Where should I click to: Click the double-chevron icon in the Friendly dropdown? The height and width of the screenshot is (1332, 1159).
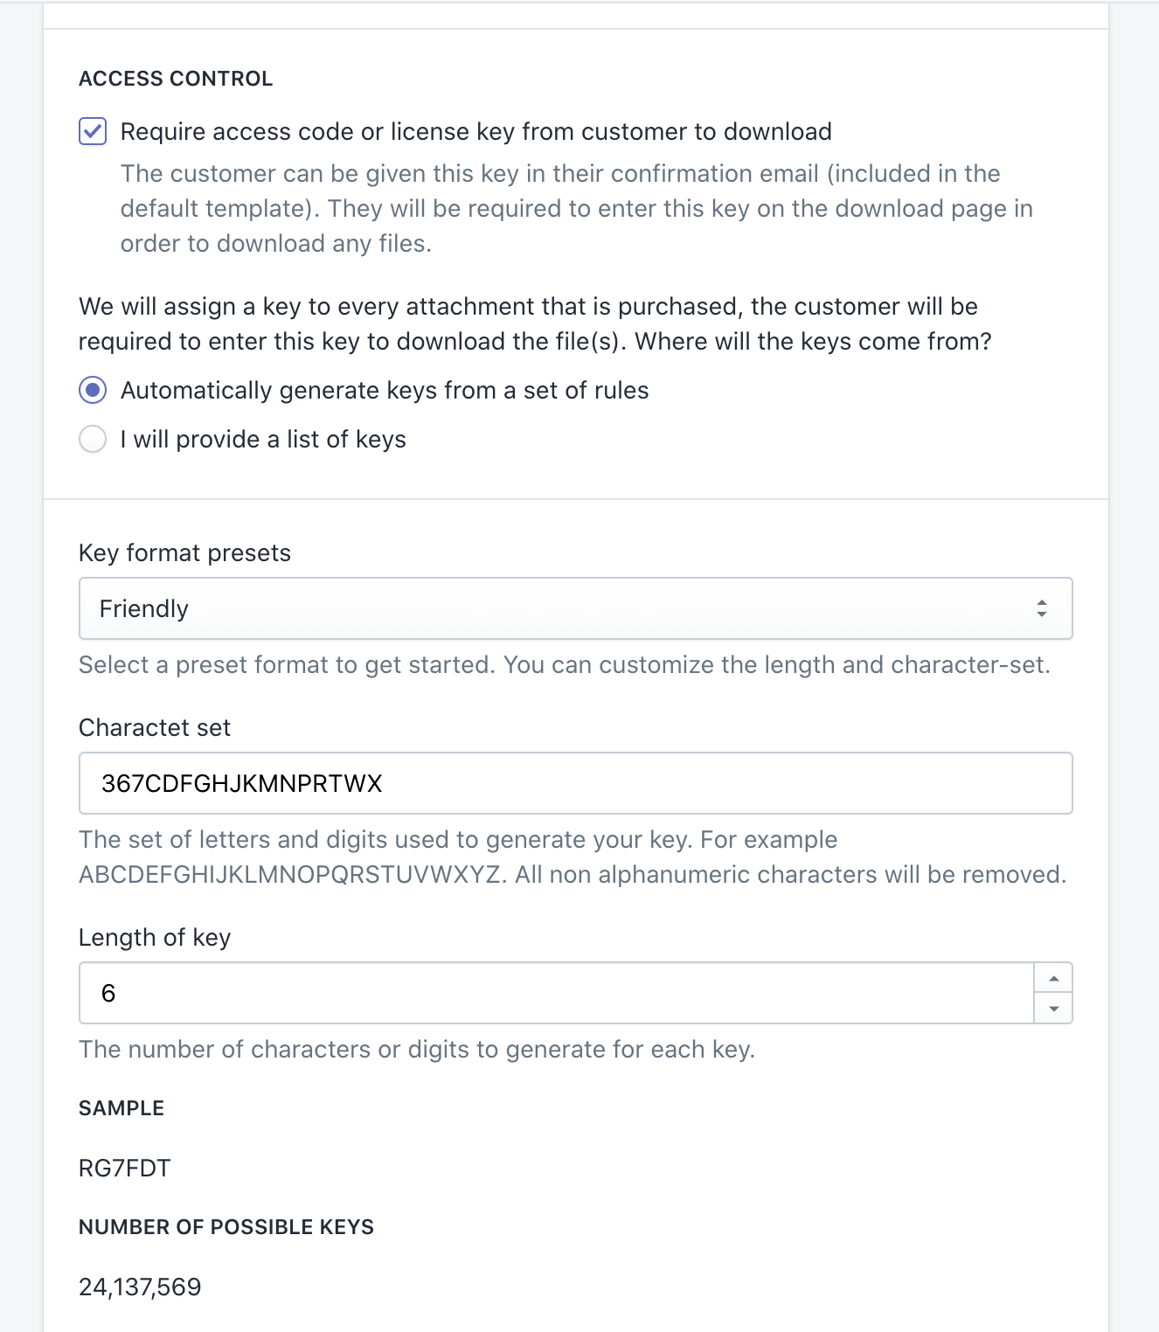click(x=1042, y=608)
